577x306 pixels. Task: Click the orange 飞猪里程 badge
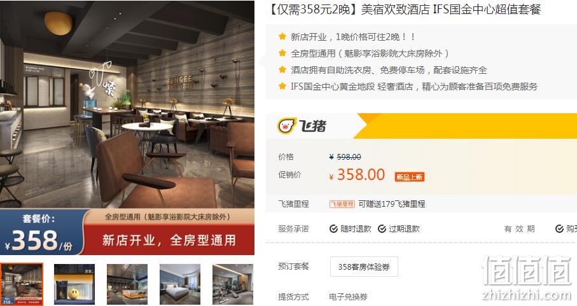342,204
